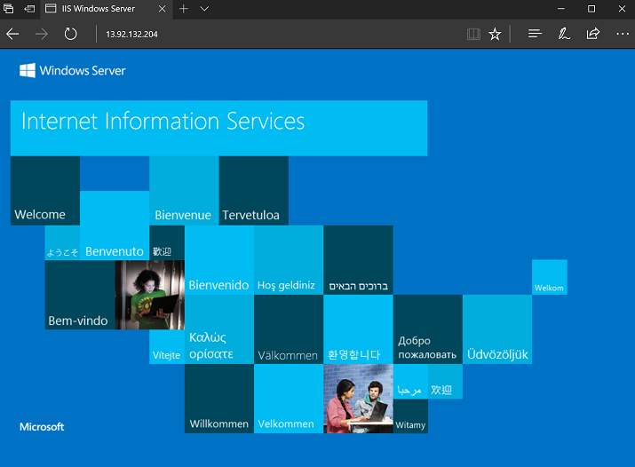Refresh the IIS page
The image size is (635, 467).
[70, 34]
